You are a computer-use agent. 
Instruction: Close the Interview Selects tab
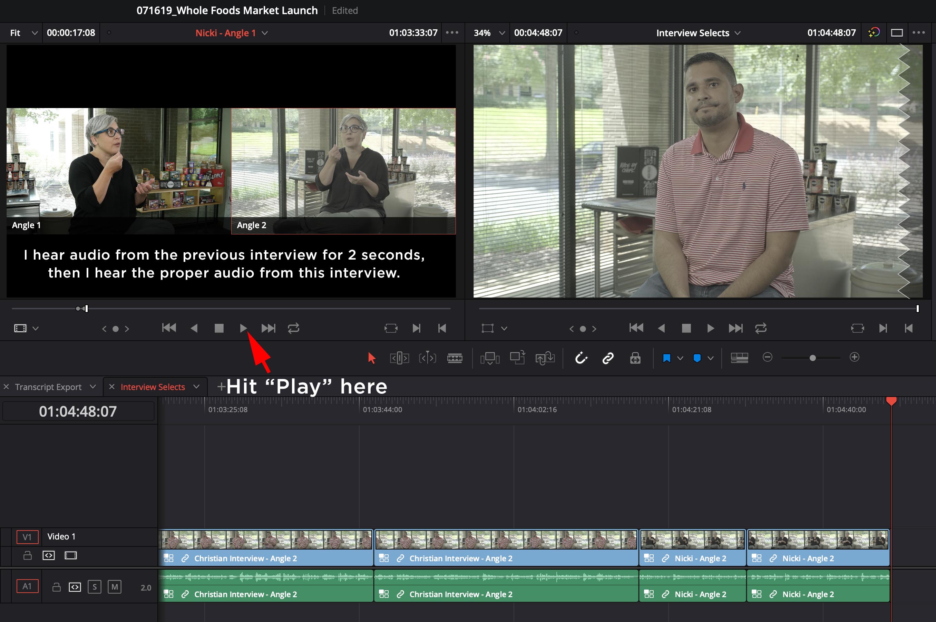click(x=112, y=387)
